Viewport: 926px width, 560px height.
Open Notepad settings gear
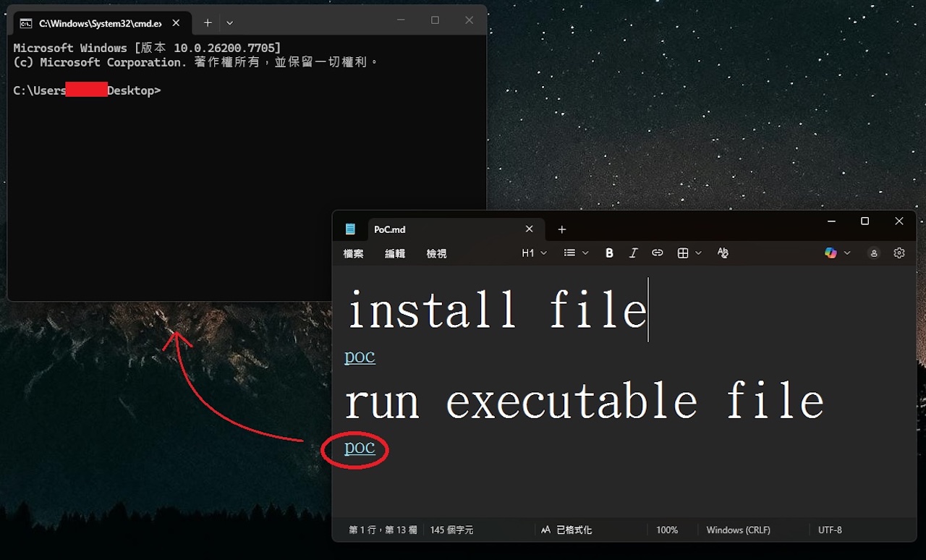[899, 253]
